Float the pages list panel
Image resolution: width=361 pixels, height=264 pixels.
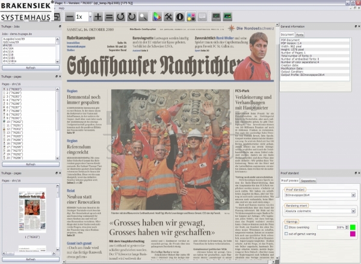coord(57,77)
